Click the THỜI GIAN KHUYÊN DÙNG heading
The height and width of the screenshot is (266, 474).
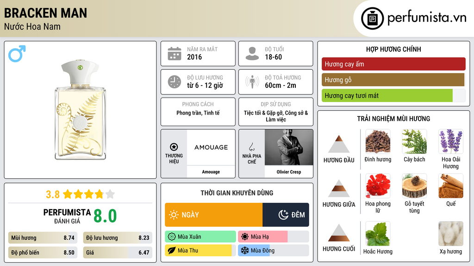(237, 193)
